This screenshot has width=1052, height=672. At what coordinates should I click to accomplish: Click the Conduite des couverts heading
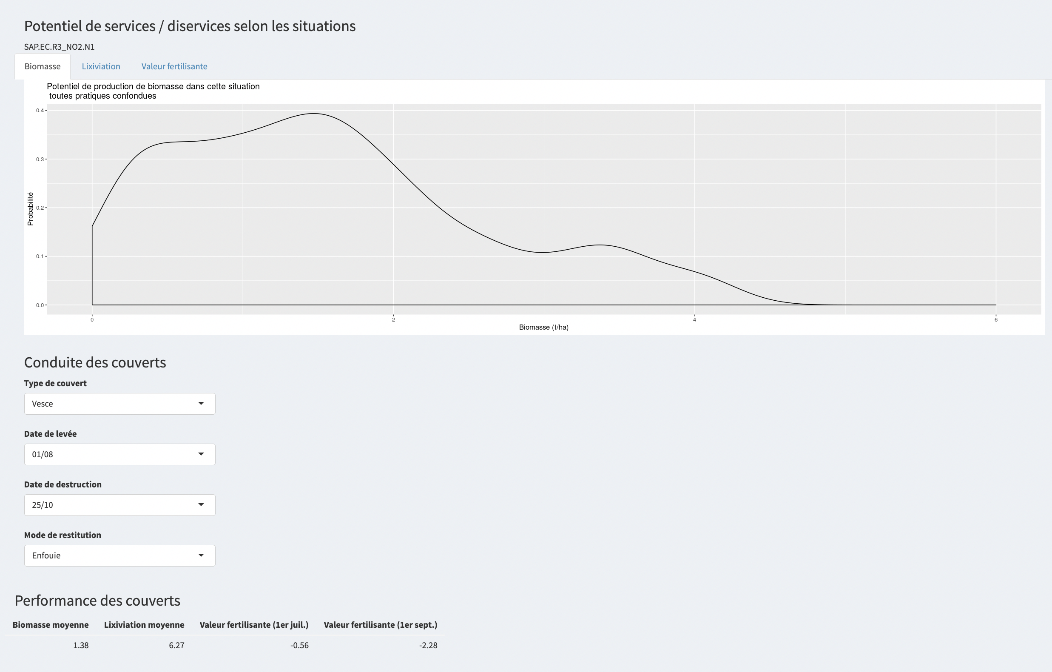tap(95, 363)
